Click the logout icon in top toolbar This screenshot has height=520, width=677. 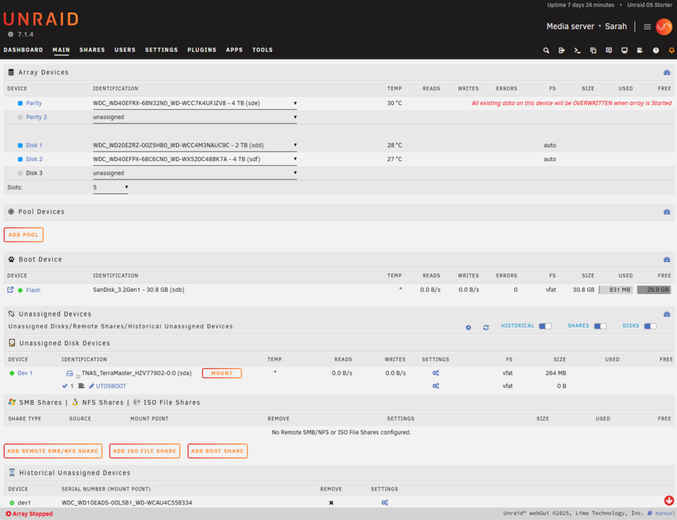562,51
